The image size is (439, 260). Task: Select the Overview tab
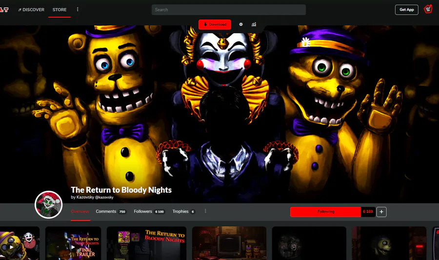(80, 212)
